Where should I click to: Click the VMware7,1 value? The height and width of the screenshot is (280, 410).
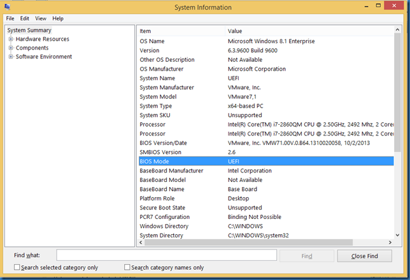click(242, 97)
